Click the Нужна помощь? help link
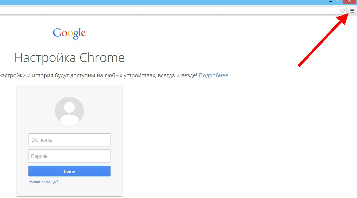The width and height of the screenshot is (357, 198). (43, 182)
